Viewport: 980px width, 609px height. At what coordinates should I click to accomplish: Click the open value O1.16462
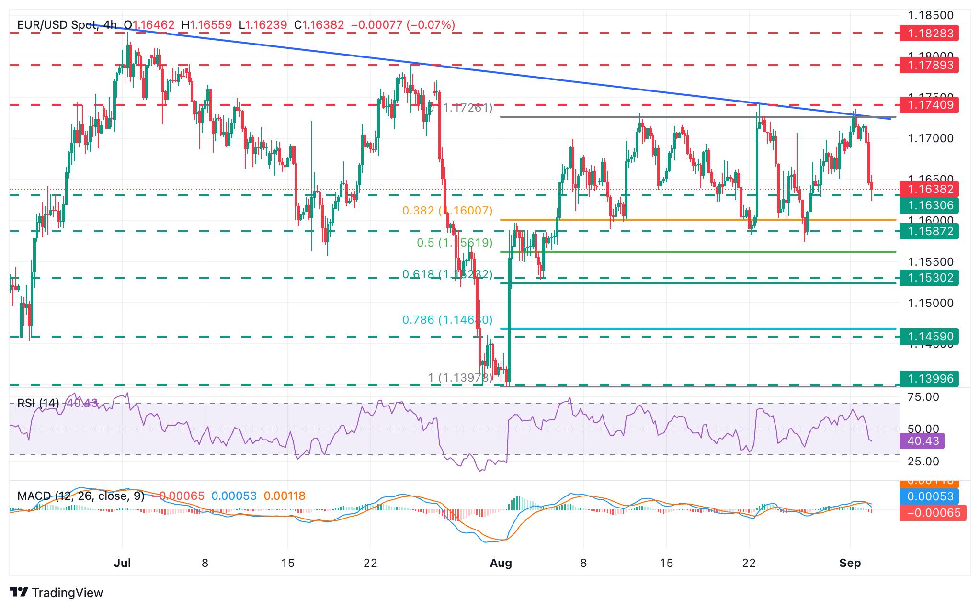(x=149, y=25)
